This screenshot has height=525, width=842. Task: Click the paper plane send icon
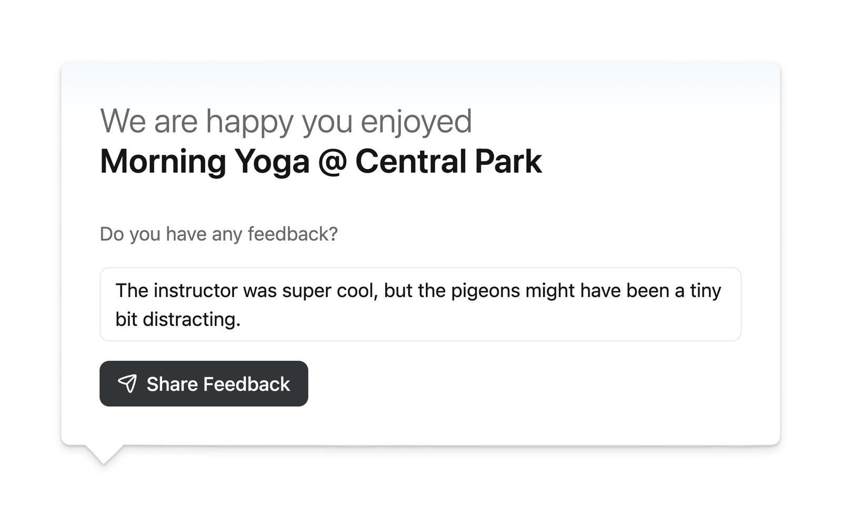click(x=127, y=383)
